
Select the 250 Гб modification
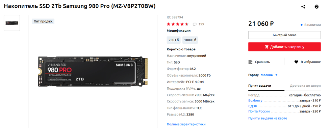174,40
